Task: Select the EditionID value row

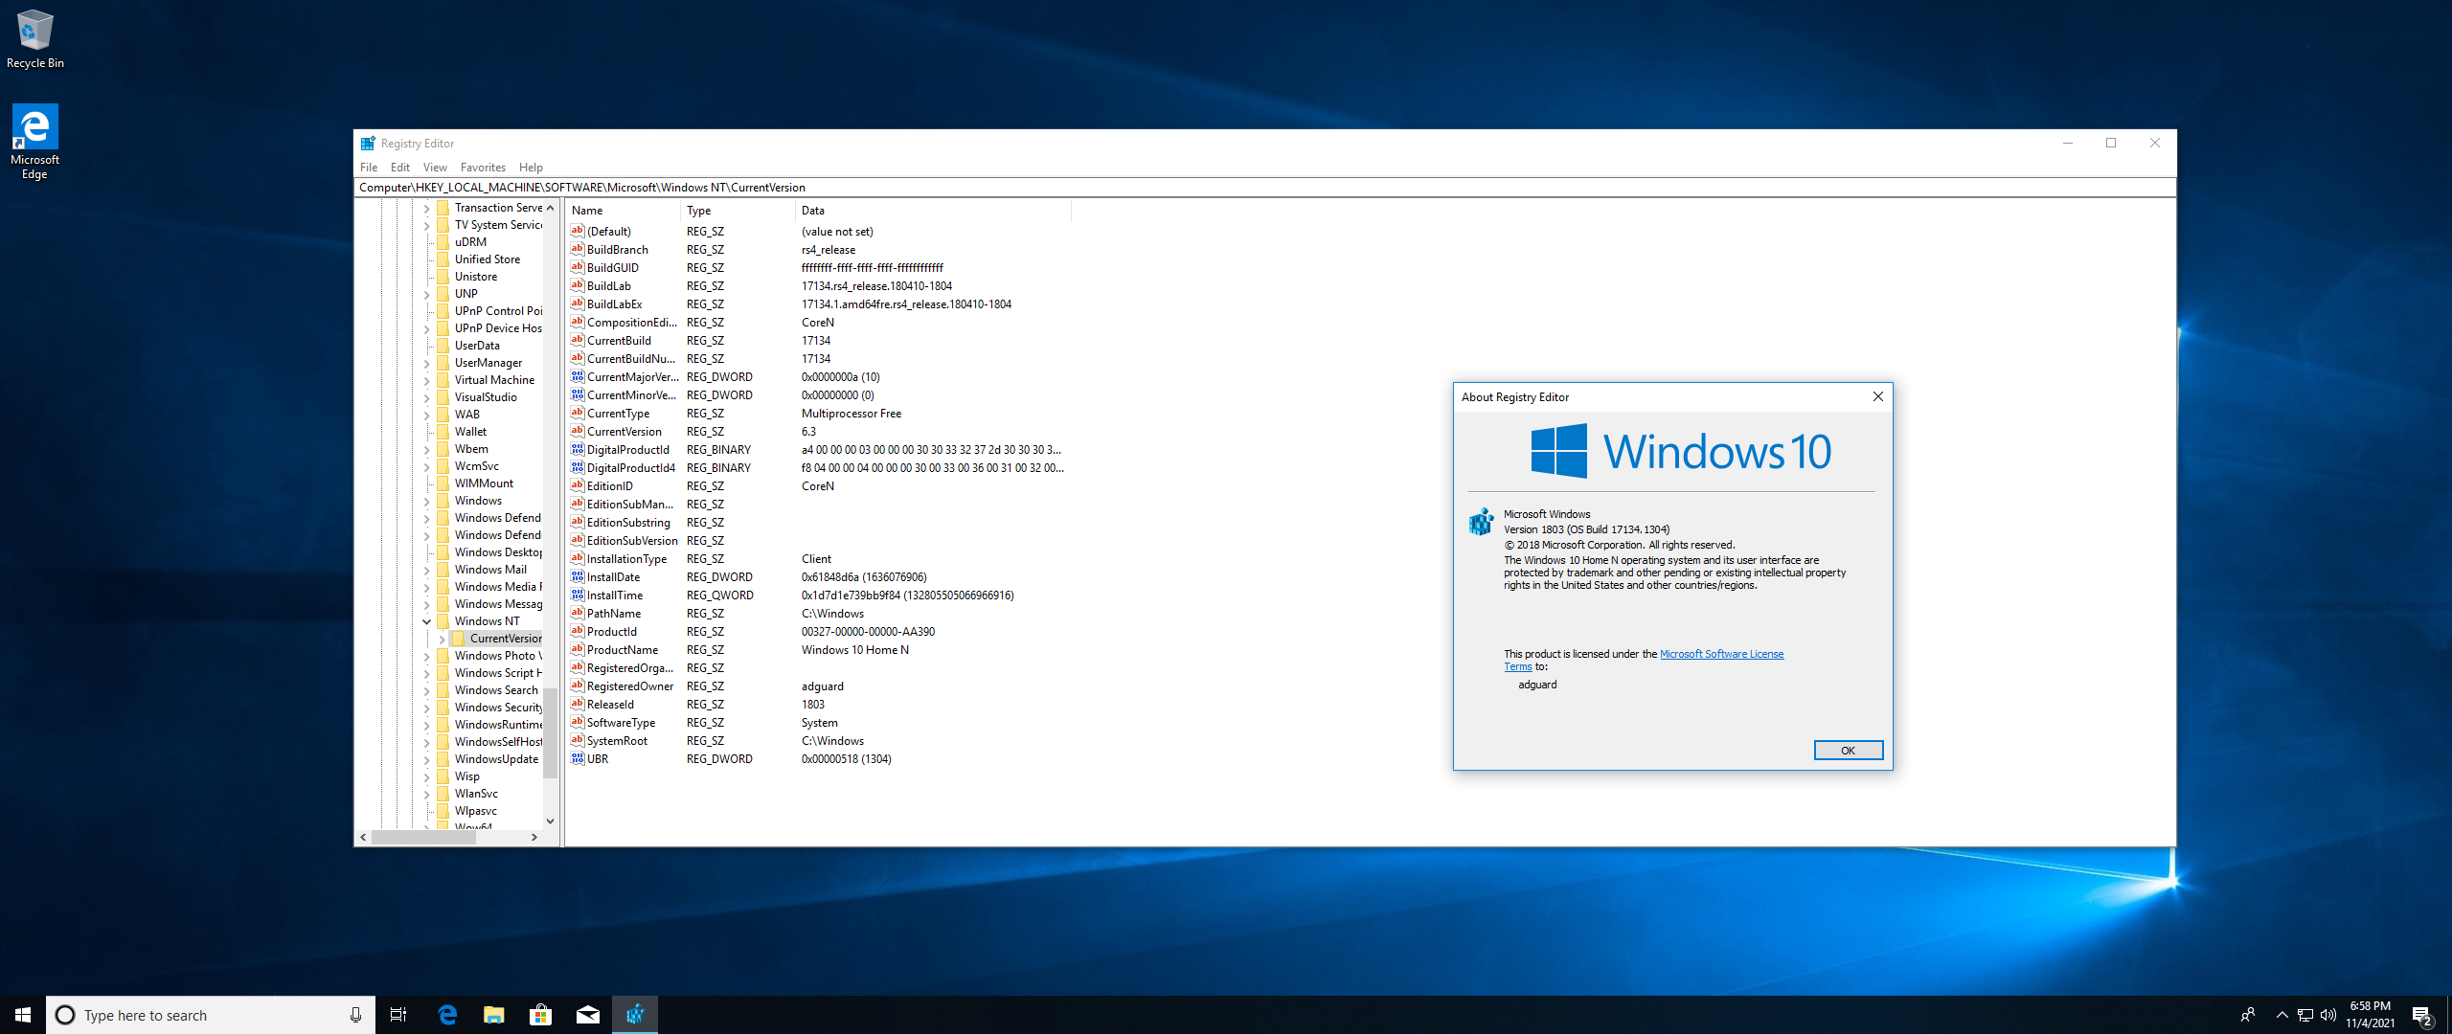Action: [819, 485]
